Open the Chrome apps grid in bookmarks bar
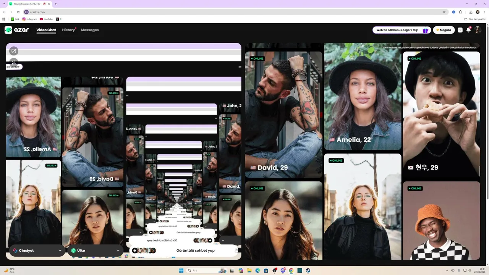Image resolution: width=489 pixels, height=275 pixels. click(x=4, y=19)
